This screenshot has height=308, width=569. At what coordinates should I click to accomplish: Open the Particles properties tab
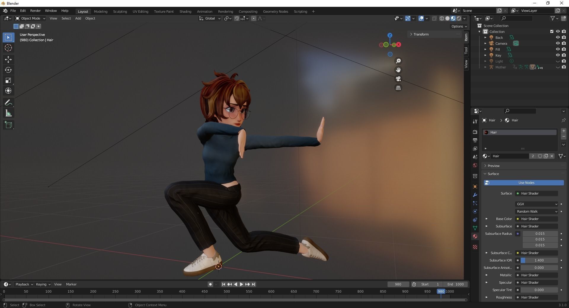click(475, 203)
